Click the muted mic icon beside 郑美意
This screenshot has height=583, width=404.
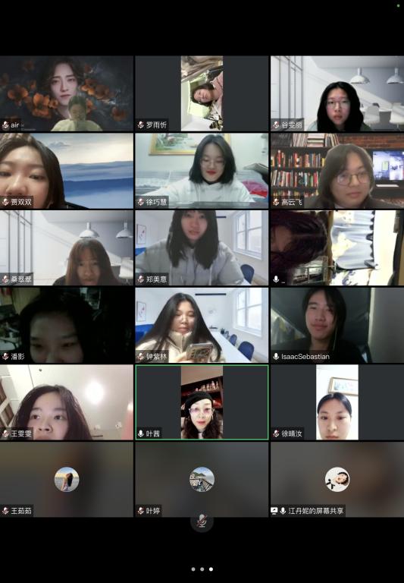pyautogui.click(x=141, y=279)
